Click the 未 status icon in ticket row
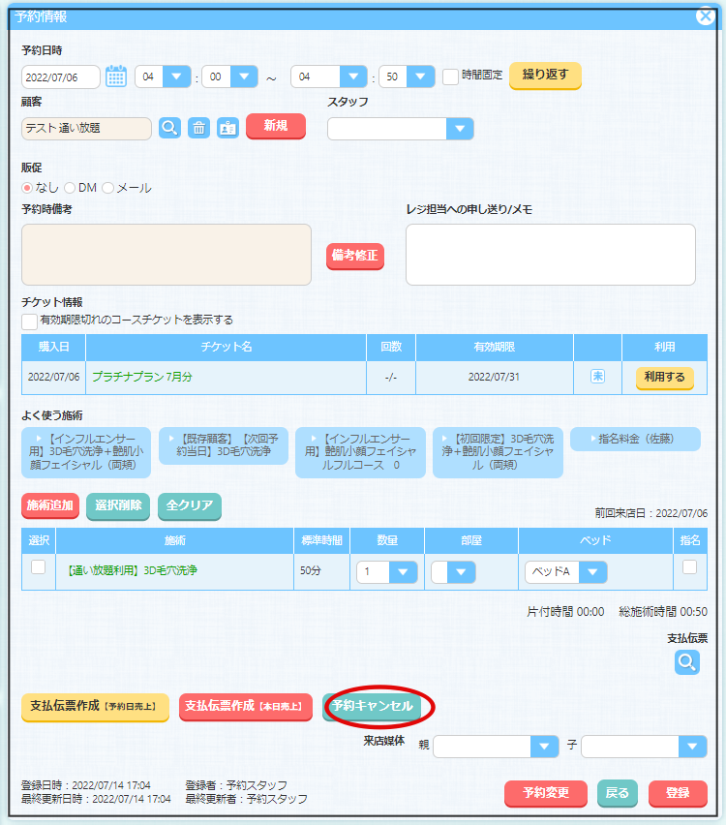Viewport: 726px width, 825px height. (597, 377)
